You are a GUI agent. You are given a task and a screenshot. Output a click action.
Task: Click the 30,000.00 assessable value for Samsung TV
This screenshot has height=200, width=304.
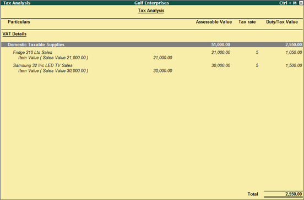pyautogui.click(x=221, y=65)
